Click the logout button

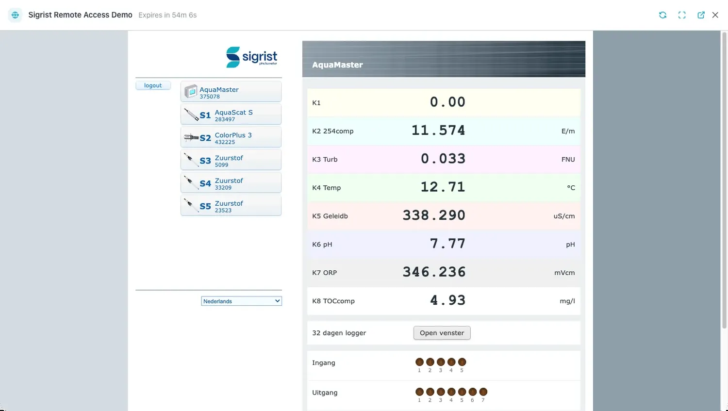[x=153, y=85]
